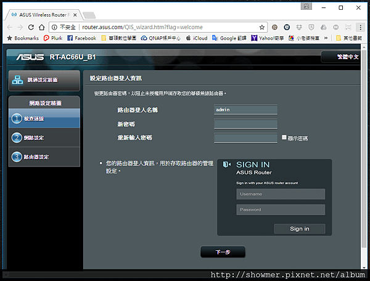This screenshot has width=370, height=281.
Task: Click the Sign in button
Action: (300, 229)
